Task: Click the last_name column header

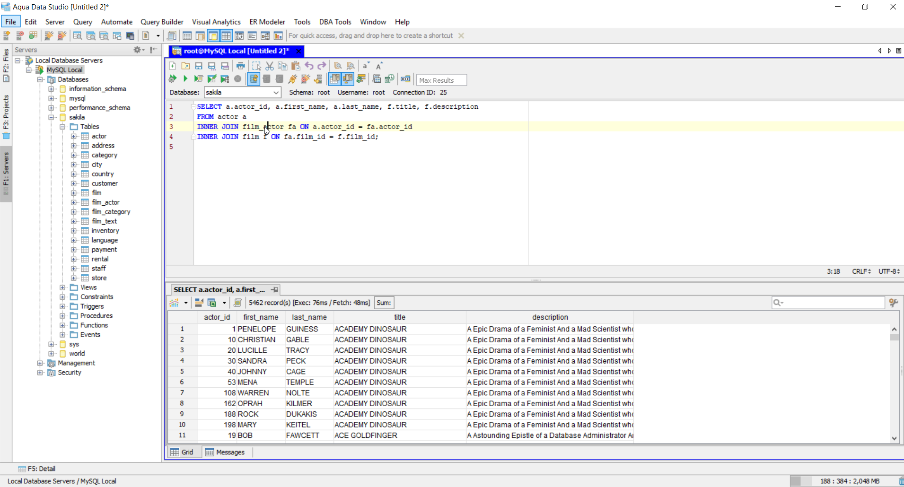Action: (309, 317)
